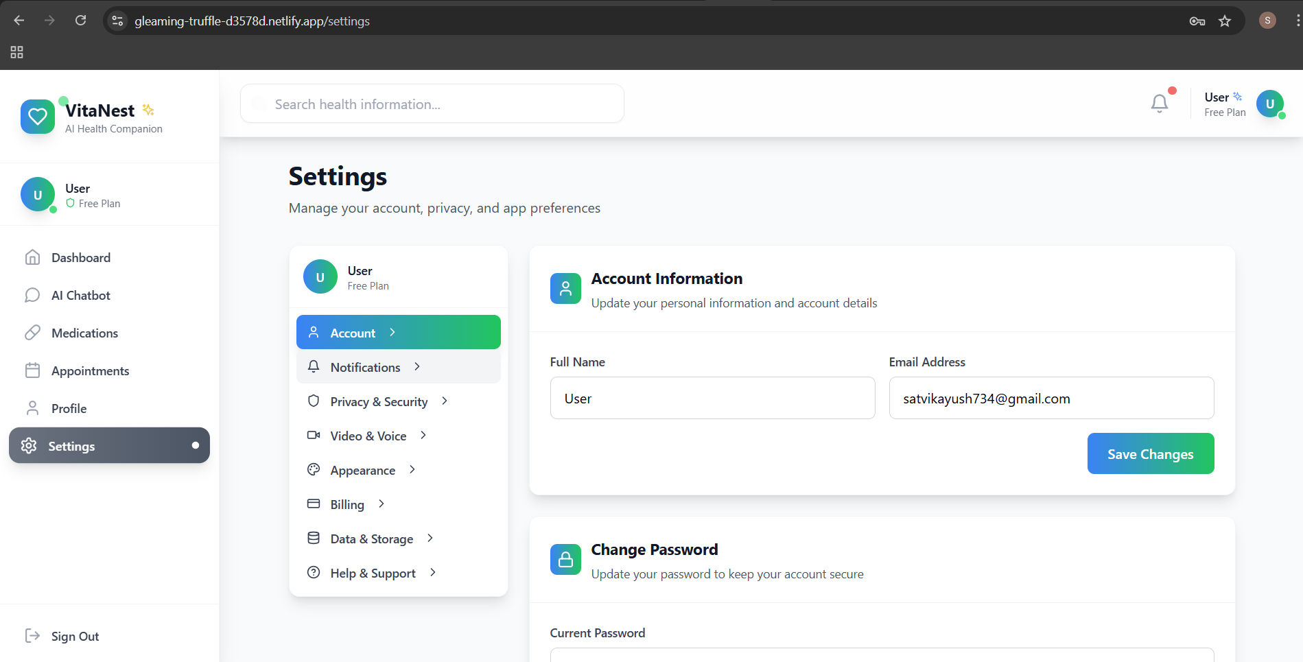Click the VitaNest title text
The image size is (1303, 662).
coord(100,110)
